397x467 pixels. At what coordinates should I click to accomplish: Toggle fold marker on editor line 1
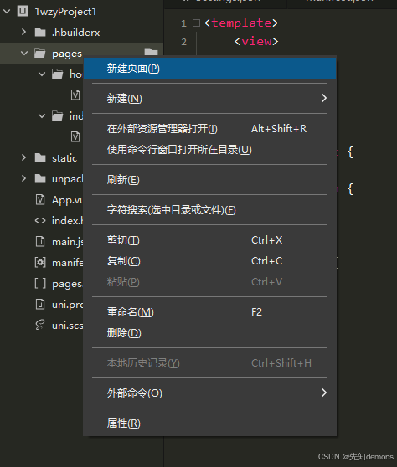(x=196, y=23)
